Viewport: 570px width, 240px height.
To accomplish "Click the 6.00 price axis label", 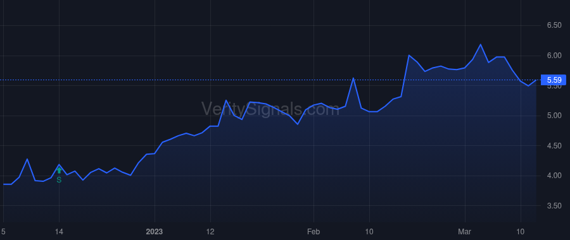I will pos(554,56).
